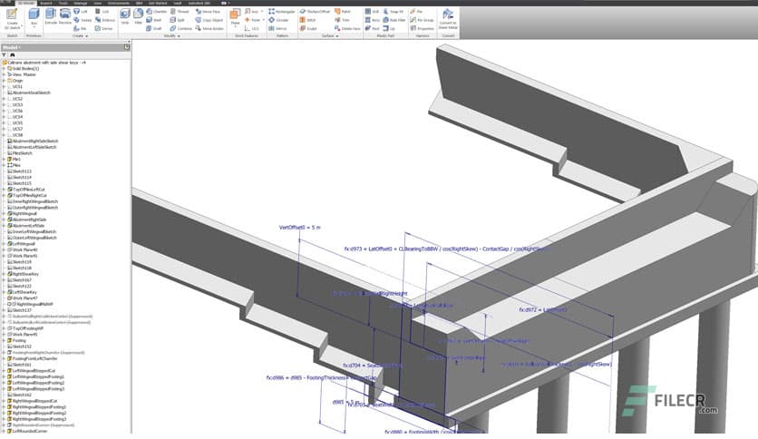Expand the Surface panel dropdown

(x=337, y=35)
